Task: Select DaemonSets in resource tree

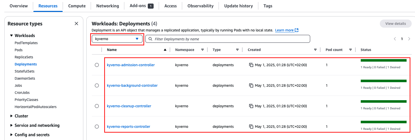Action: (x=25, y=78)
